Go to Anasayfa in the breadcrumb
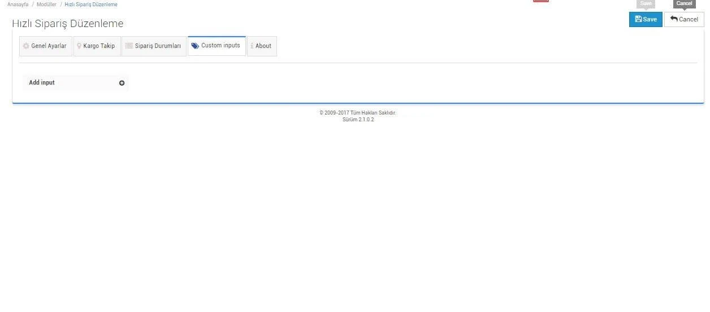Screen dimensions: 710x312 pos(18,5)
